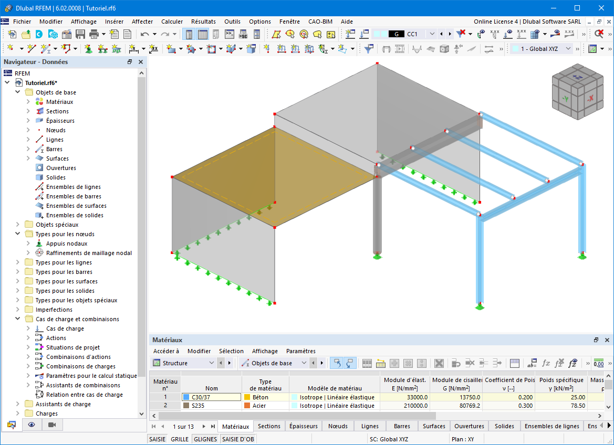Select the Annuler (undo) icon

[x=144, y=34]
